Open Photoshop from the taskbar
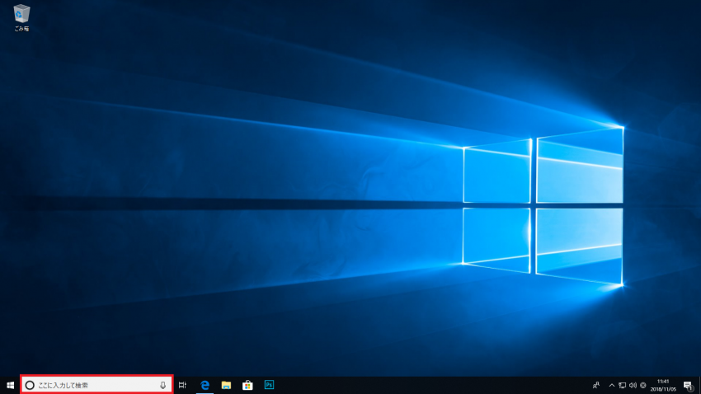The width and height of the screenshot is (701, 394). [x=269, y=385]
